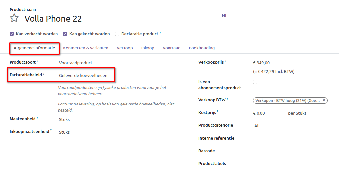
Task: Click help tooltip icon beside Inkoopmaateenheid
Action: point(51,130)
